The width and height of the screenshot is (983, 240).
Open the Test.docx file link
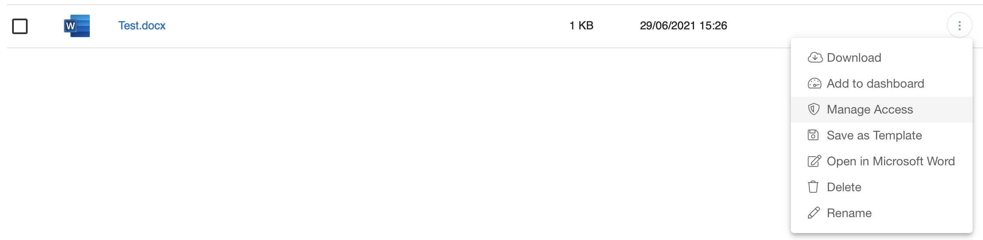[142, 26]
